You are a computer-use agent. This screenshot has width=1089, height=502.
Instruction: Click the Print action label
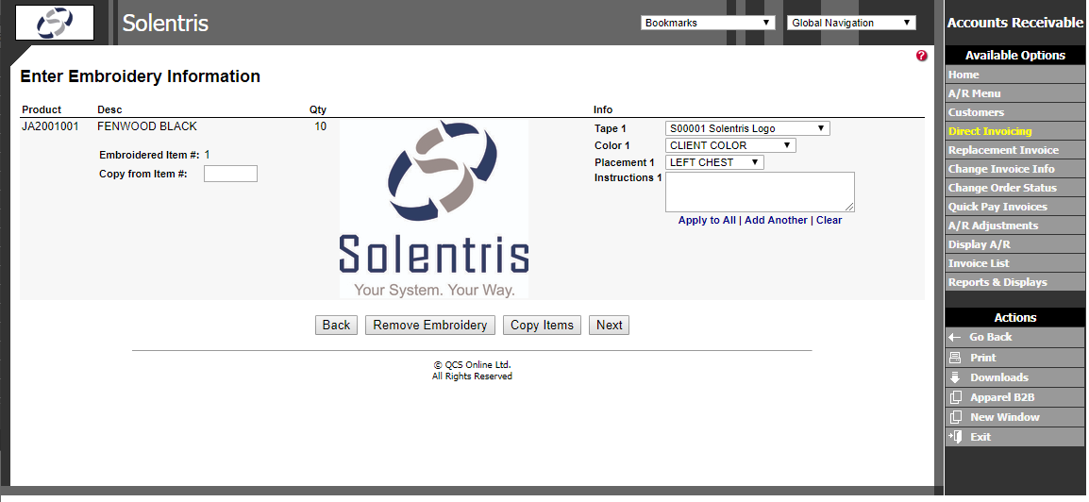[x=983, y=358]
